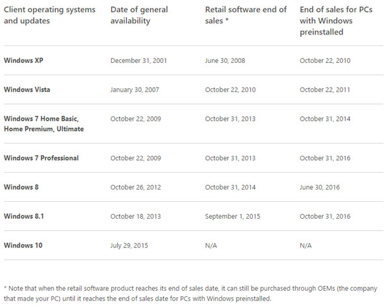Click the 'Client operating systems and updates' header
Image resolution: width=390 pixels, height=307 pixels.
tap(49, 16)
